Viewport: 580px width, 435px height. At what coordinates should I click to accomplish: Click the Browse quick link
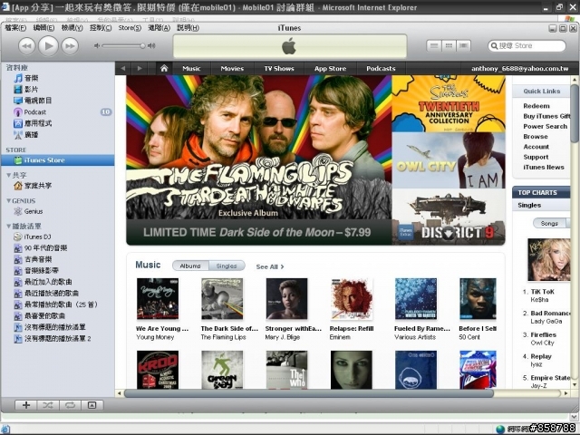click(x=536, y=137)
